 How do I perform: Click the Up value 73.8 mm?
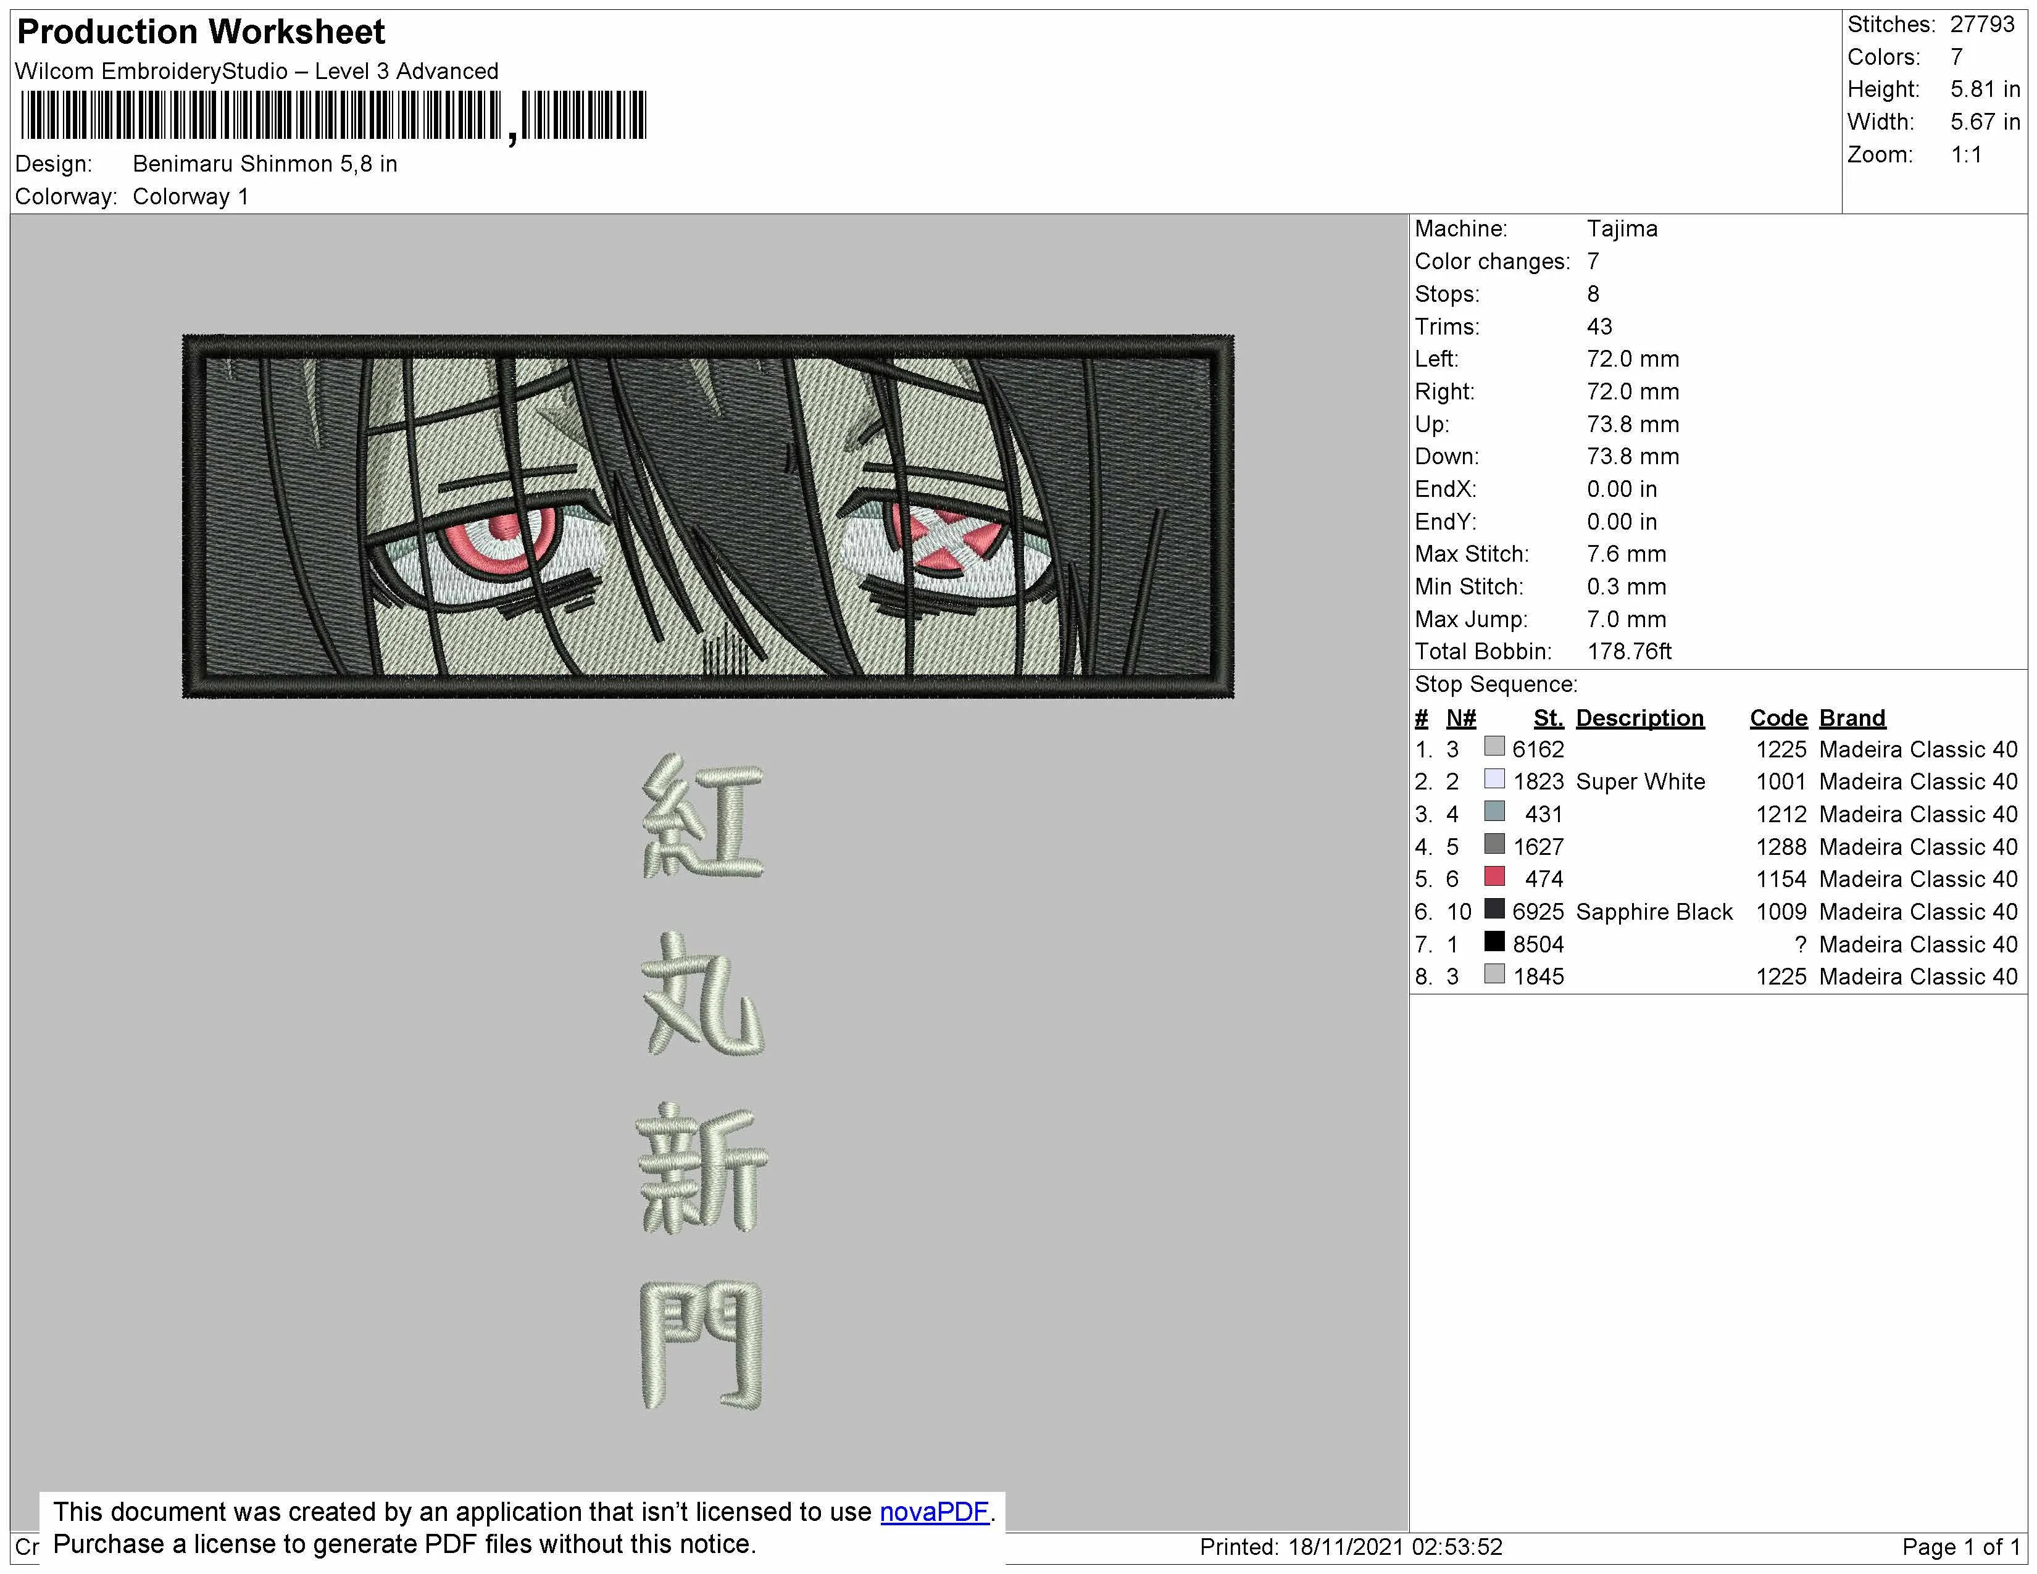pos(1632,424)
